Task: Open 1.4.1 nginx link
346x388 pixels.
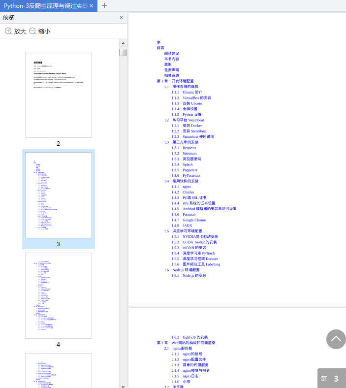Action: pyautogui.click(x=182, y=187)
